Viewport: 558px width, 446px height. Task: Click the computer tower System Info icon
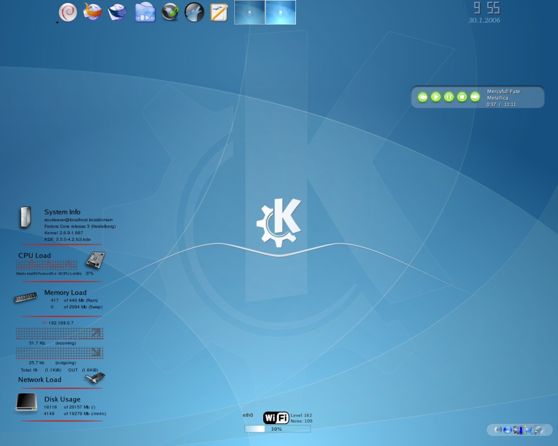[26, 217]
